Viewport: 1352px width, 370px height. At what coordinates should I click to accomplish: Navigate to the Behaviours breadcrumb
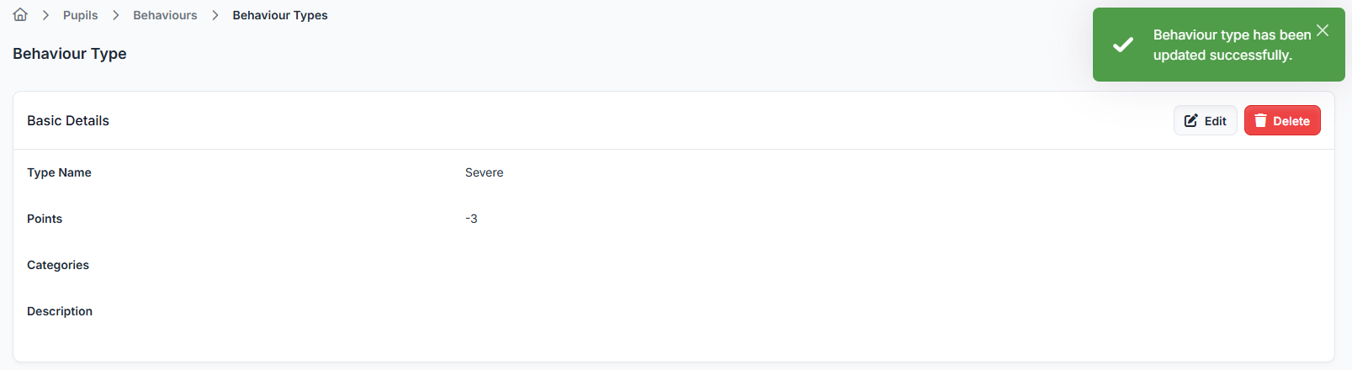(x=165, y=15)
